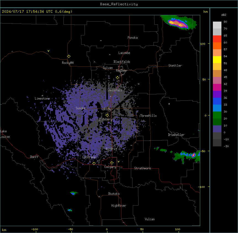Click the ThreeHills label
238x233 pixels.
pos(148,116)
